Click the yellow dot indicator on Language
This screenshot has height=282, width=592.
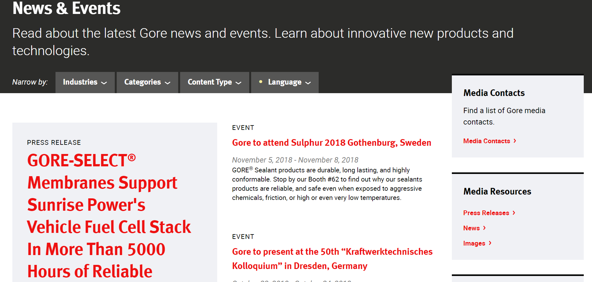pyautogui.click(x=261, y=82)
